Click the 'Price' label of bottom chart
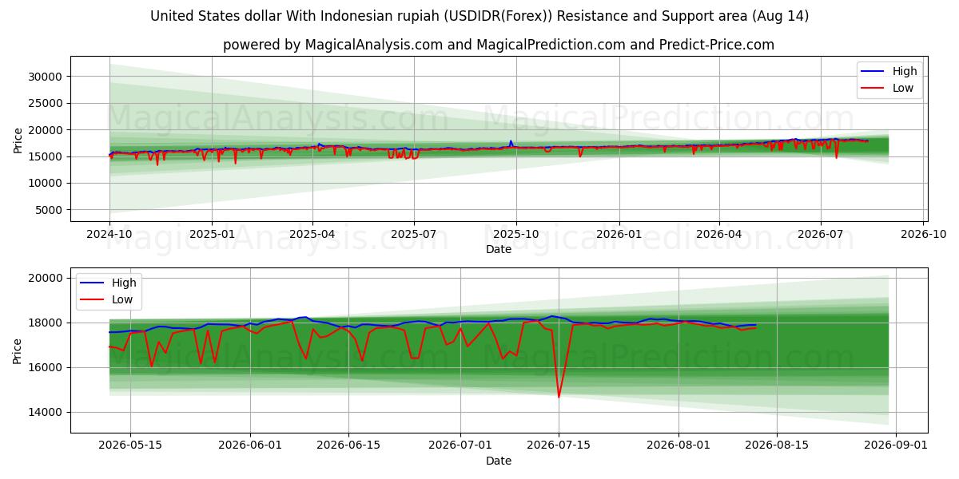Image resolution: width=959 pixels, height=479 pixels. coord(18,350)
